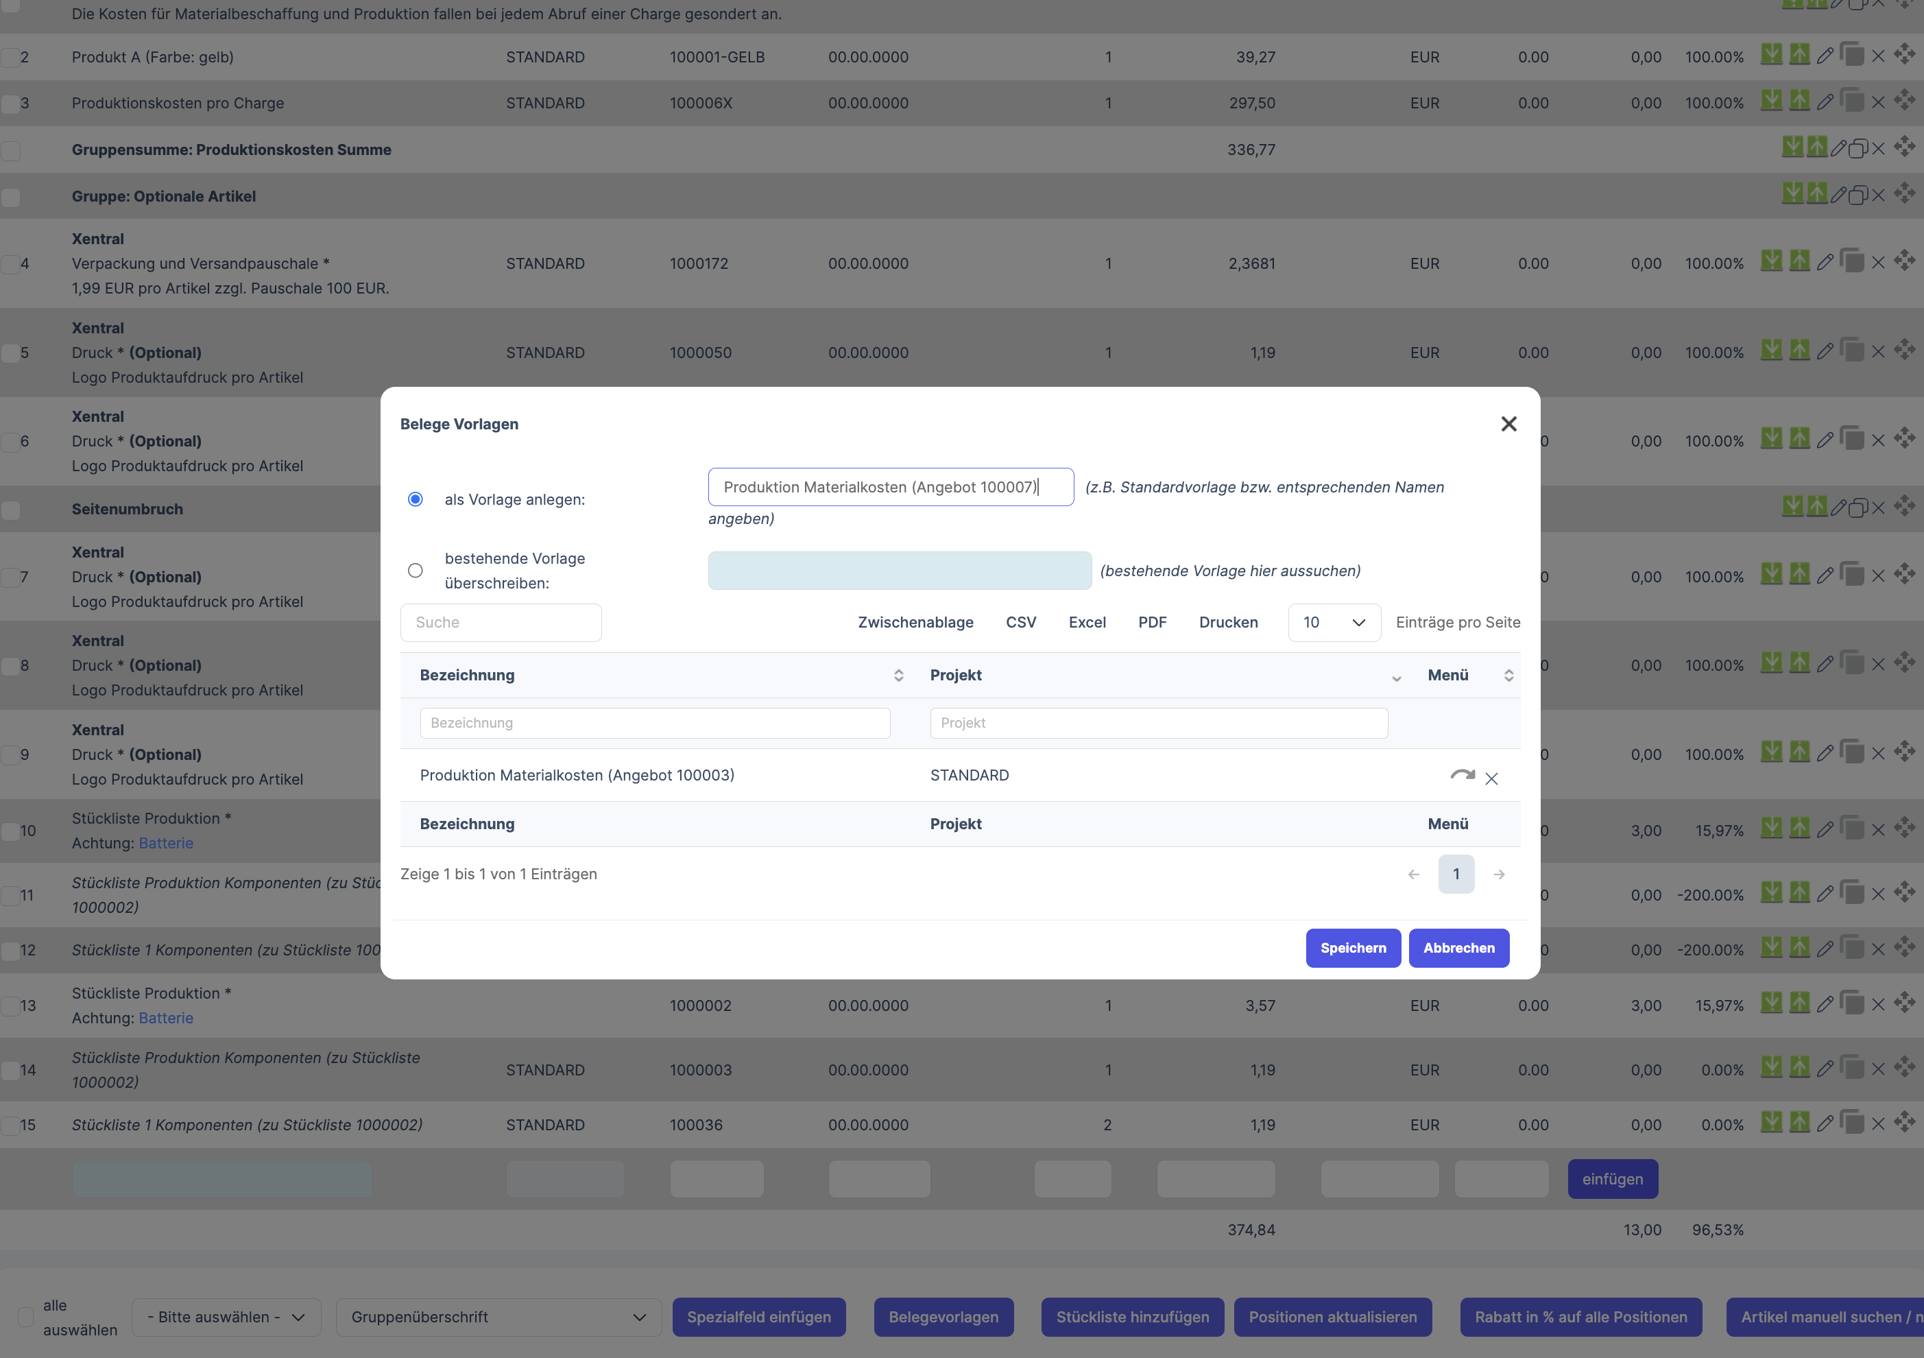Click the previous page arrow in pagination
The width and height of the screenshot is (1924, 1358).
pyautogui.click(x=1414, y=874)
